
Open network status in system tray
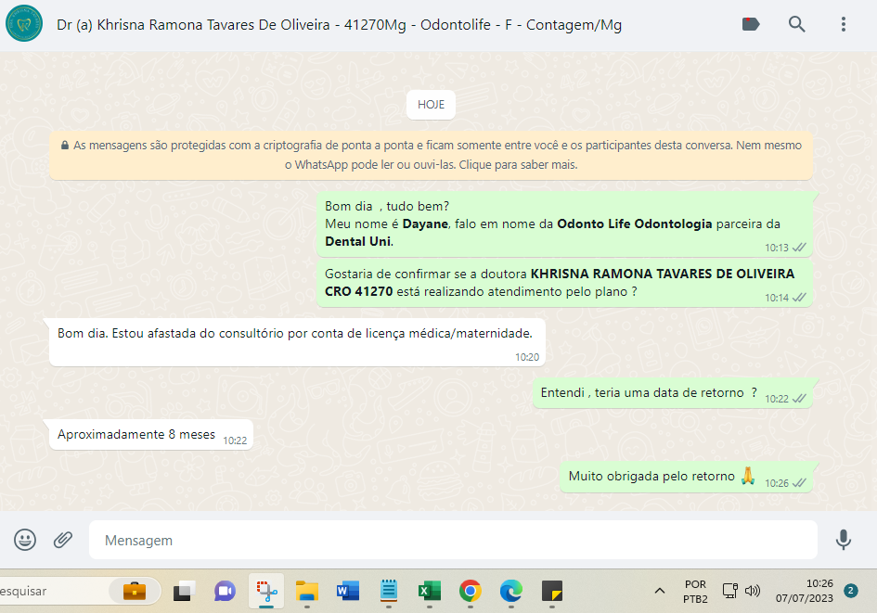pos(729,591)
